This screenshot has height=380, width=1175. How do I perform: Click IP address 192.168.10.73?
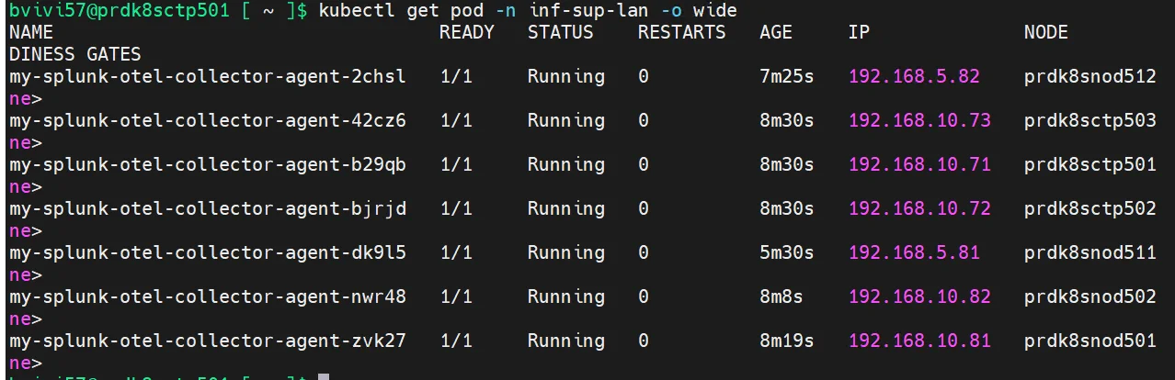919,120
